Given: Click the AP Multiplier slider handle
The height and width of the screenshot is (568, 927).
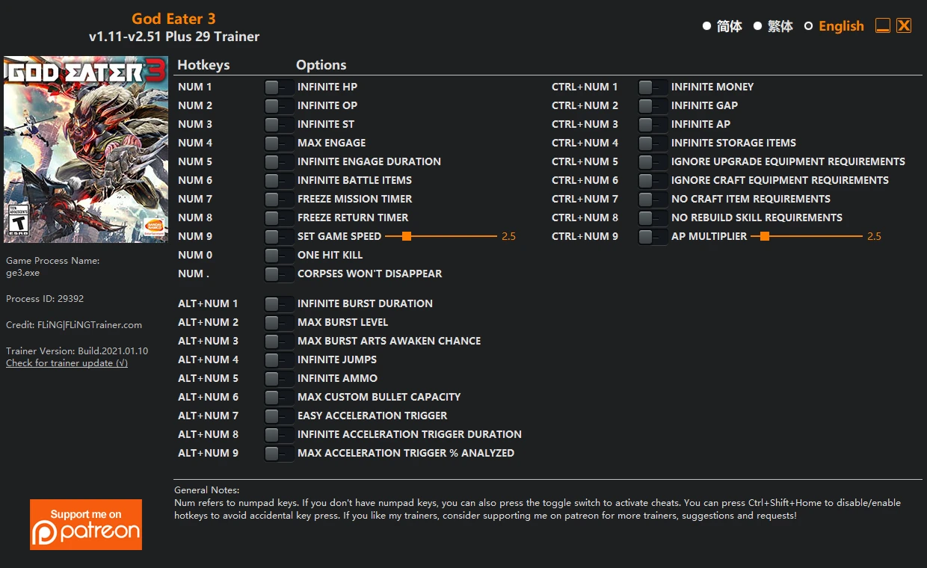Looking at the screenshot, I should [765, 236].
